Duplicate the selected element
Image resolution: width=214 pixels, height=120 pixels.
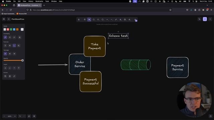point(5,76)
